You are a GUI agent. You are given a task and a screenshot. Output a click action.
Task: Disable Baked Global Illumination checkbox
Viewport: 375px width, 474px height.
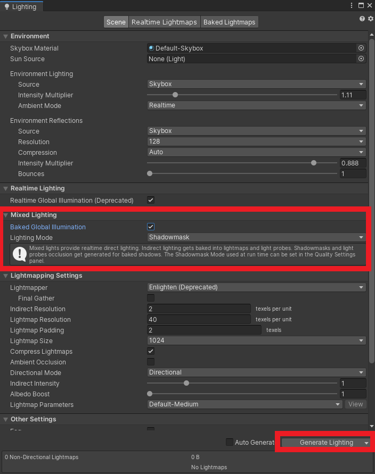(x=151, y=227)
